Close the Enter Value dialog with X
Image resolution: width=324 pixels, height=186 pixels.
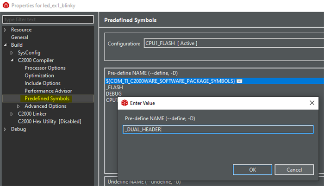pyautogui.click(x=312, y=103)
